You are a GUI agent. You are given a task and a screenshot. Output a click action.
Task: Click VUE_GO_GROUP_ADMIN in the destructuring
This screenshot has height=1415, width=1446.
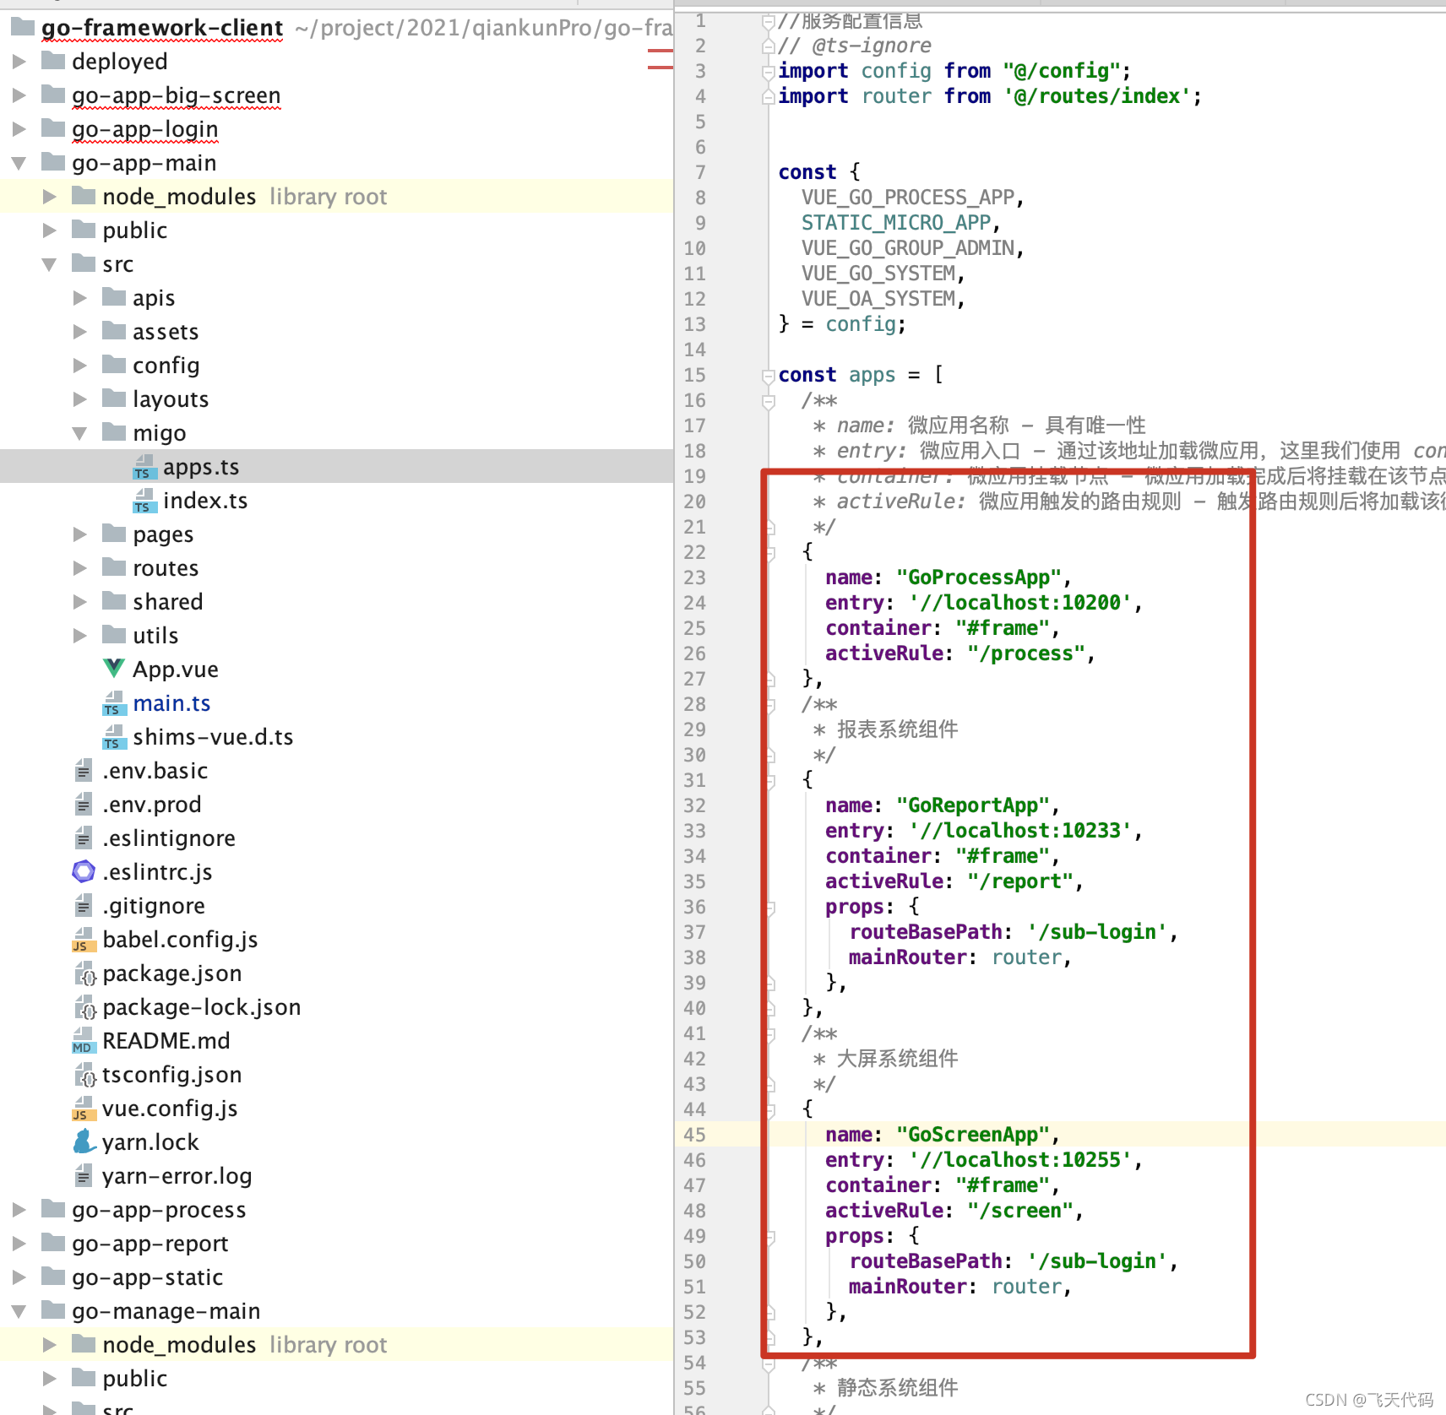pos(908,248)
